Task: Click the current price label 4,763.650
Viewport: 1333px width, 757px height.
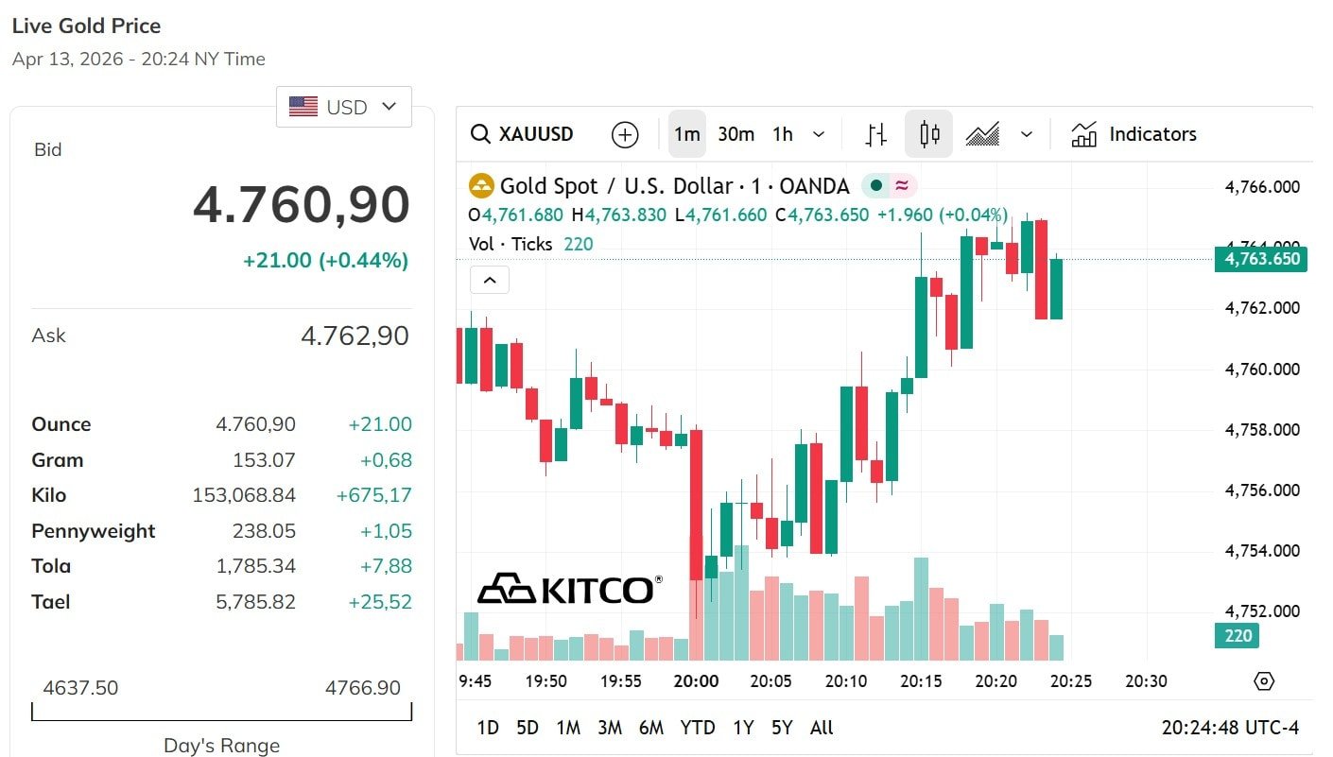Action: [1261, 259]
